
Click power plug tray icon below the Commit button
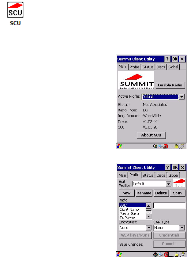click(x=182, y=255)
